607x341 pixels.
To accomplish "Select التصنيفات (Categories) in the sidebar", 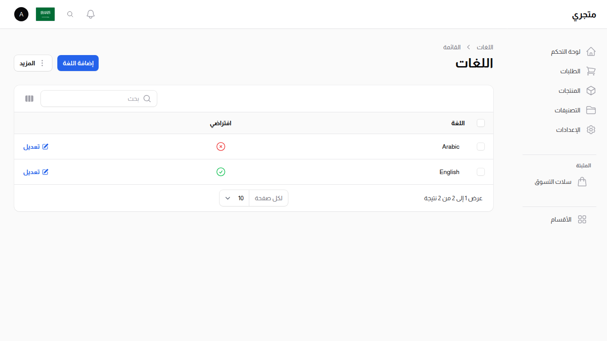I will 568,110.
